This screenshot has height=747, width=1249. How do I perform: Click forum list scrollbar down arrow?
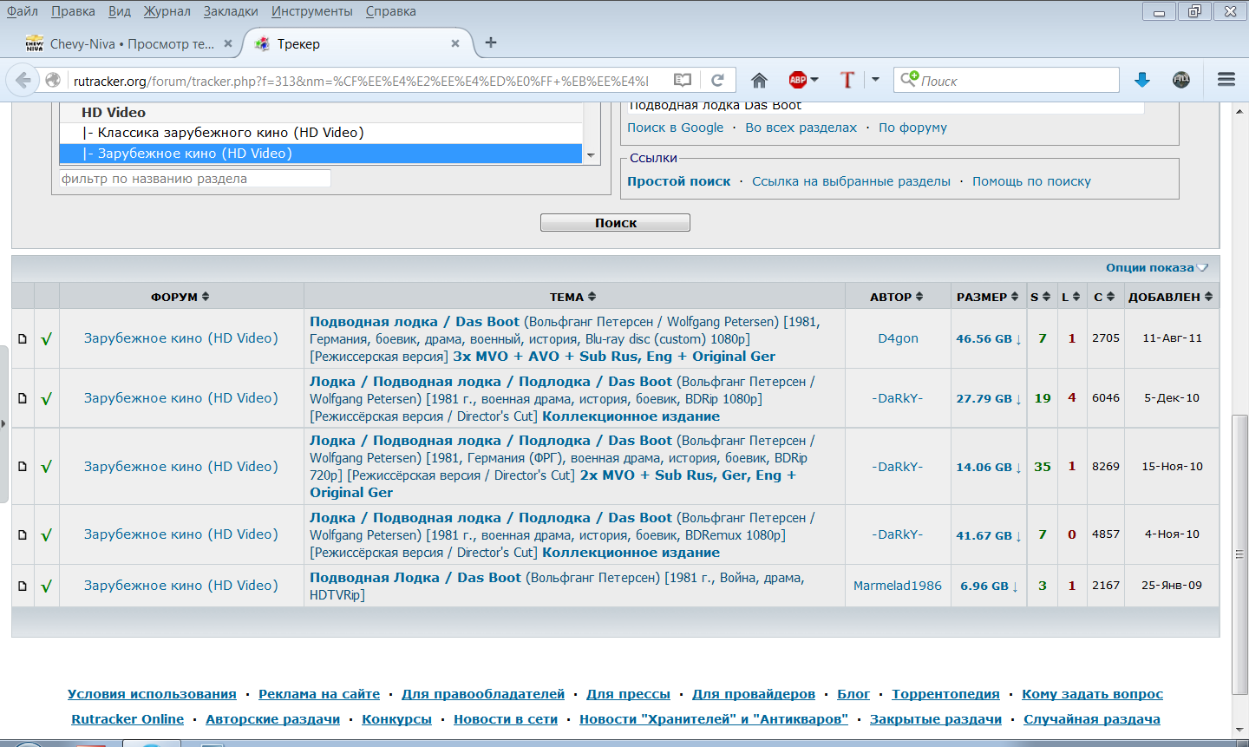(x=592, y=156)
